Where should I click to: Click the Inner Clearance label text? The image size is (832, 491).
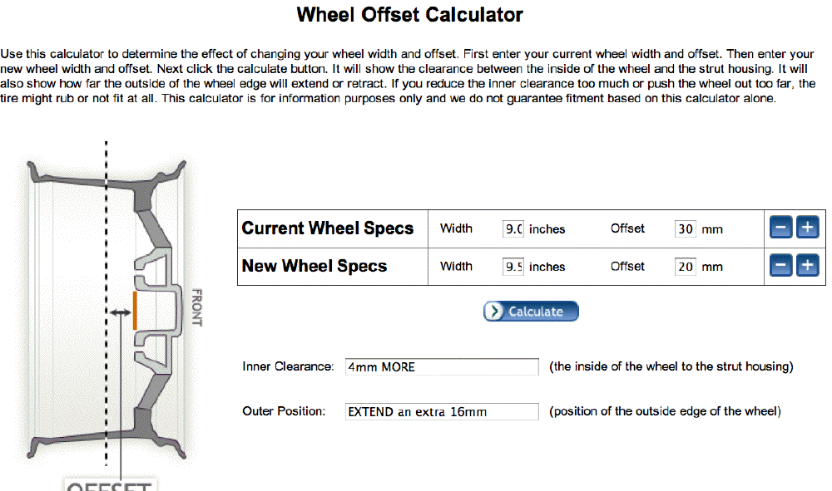[288, 367]
